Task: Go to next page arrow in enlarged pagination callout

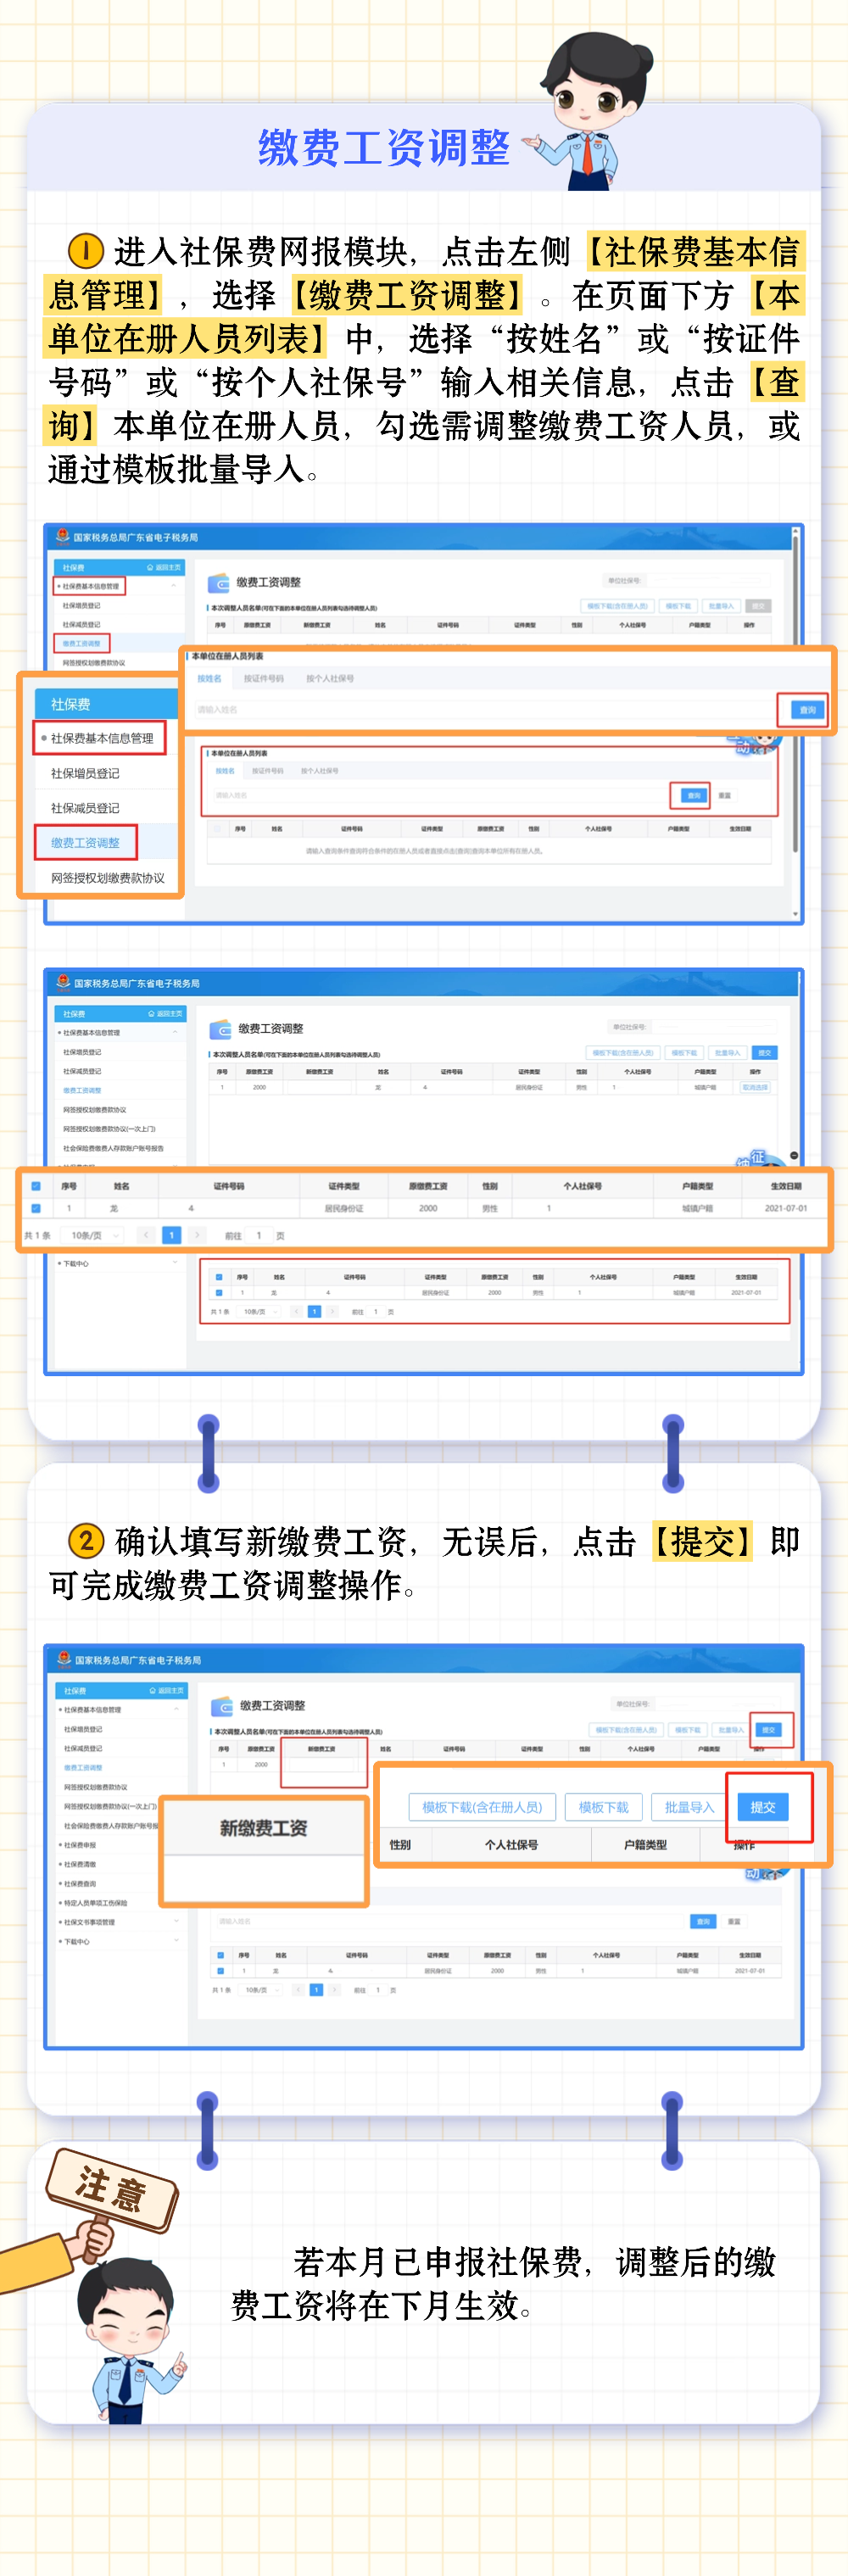Action: coord(196,1235)
